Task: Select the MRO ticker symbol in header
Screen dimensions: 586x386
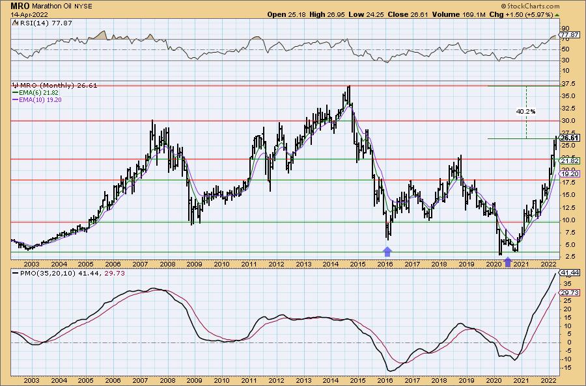Action: [20, 6]
